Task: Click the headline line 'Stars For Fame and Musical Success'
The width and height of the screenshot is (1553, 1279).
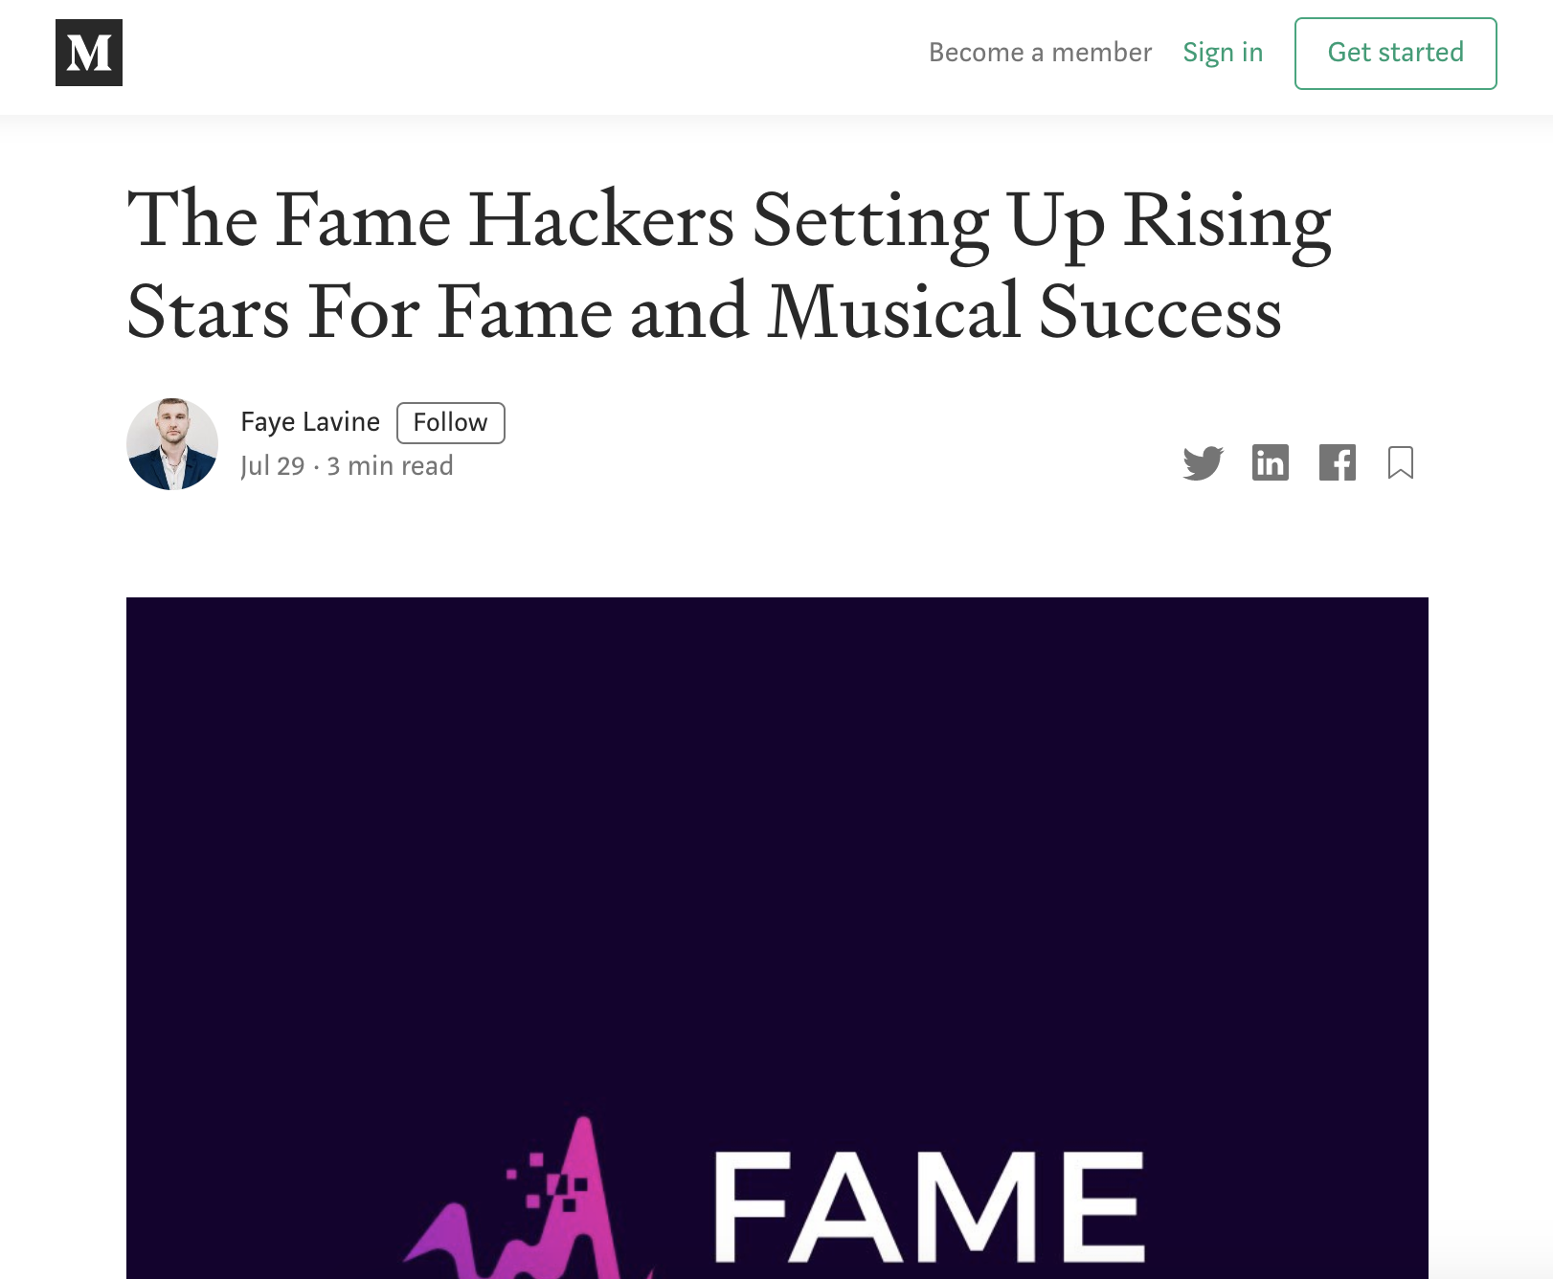Action: coord(705,312)
